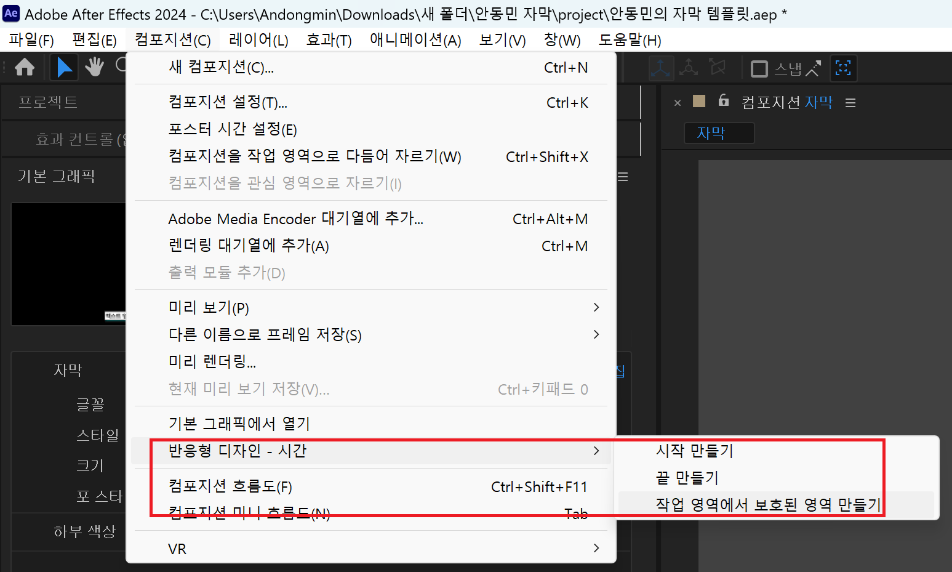Click 작업 영역에서 보호된 영역 만들기 submenu item
This screenshot has width=952, height=572.
(x=768, y=505)
